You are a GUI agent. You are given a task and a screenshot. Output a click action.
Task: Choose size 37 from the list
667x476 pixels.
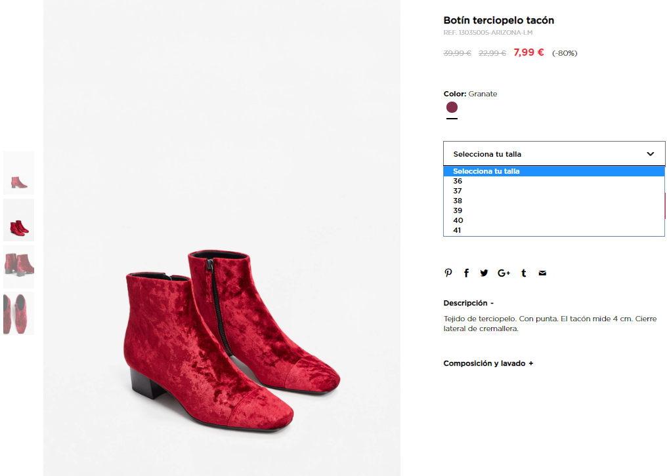click(x=554, y=191)
